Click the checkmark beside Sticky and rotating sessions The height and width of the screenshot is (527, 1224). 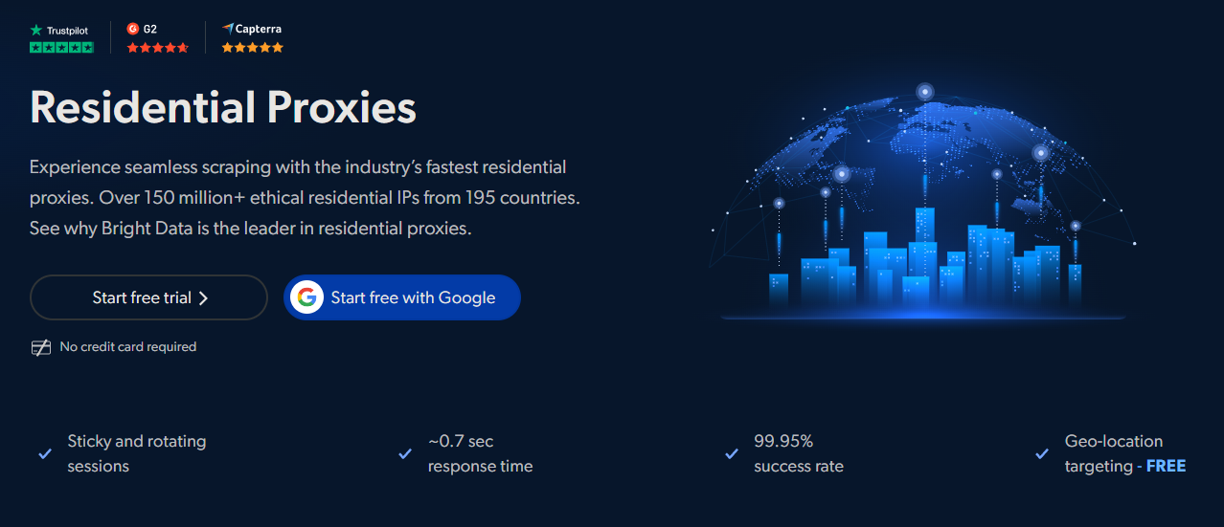tap(44, 454)
